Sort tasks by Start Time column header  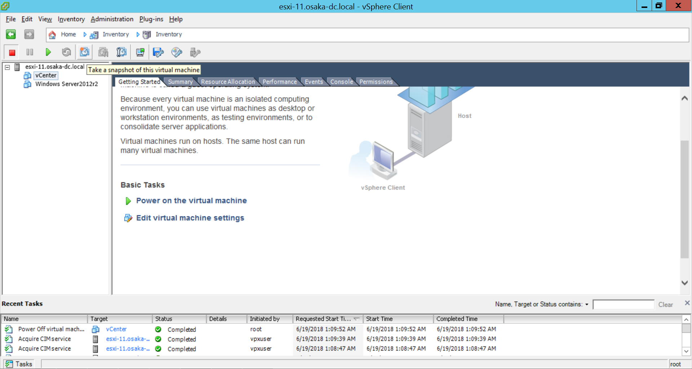(x=398, y=319)
